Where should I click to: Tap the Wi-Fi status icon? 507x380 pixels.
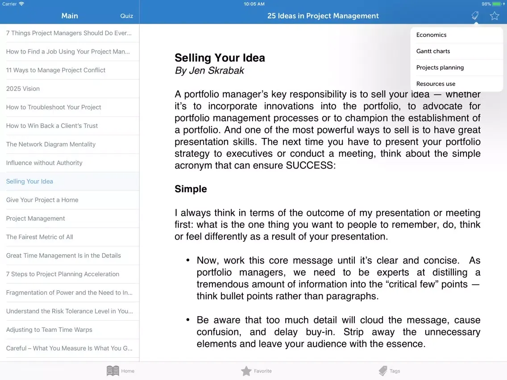tap(22, 4)
